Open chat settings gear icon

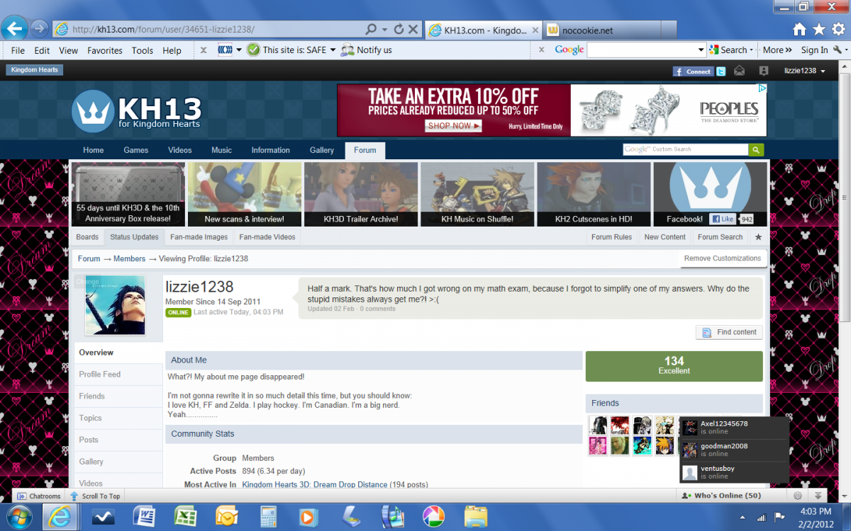point(798,496)
